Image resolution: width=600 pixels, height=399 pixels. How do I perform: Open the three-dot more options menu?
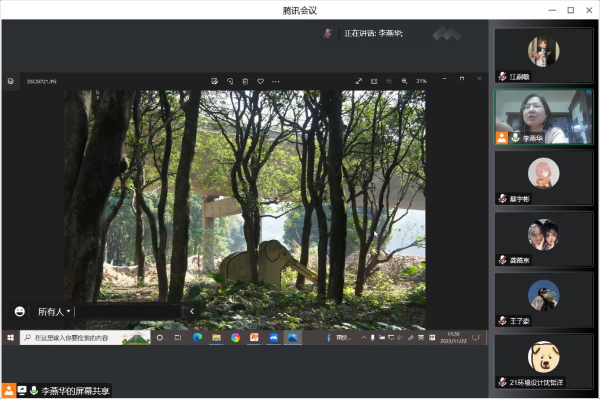tap(276, 81)
